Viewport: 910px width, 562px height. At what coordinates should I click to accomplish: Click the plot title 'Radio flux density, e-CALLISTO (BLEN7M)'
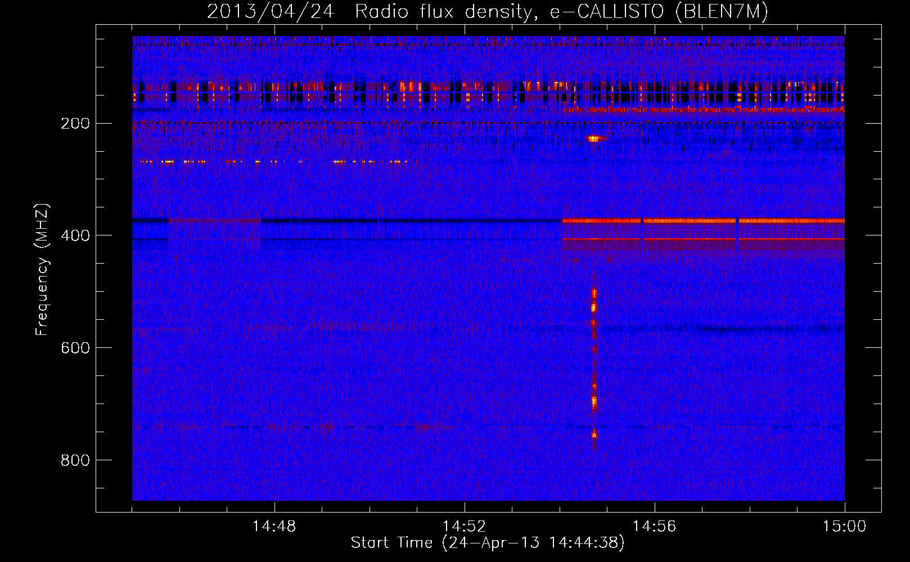pos(561,12)
